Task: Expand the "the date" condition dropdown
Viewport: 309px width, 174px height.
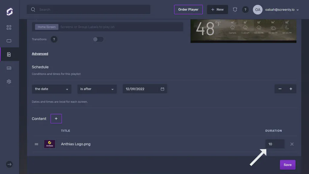Action: pyautogui.click(x=52, y=89)
